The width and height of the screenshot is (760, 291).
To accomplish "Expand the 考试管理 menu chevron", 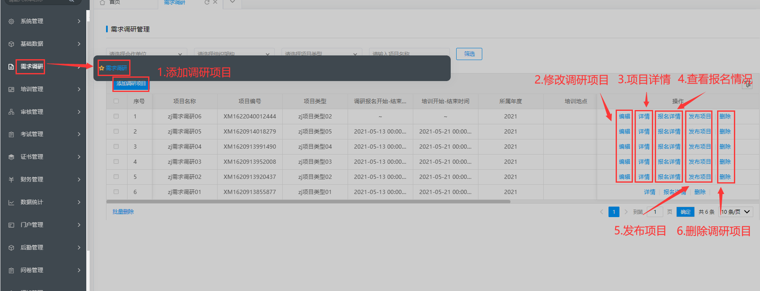I will click(x=79, y=134).
